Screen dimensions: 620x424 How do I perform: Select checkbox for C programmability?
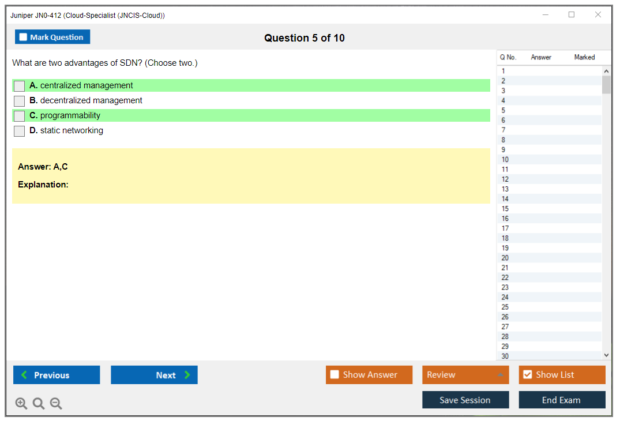(20, 116)
